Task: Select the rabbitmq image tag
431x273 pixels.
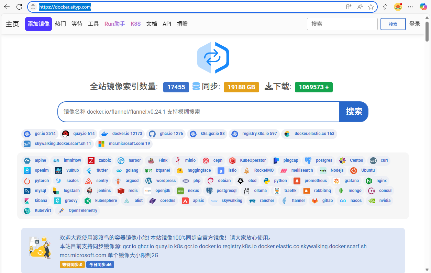Action: 317,191
